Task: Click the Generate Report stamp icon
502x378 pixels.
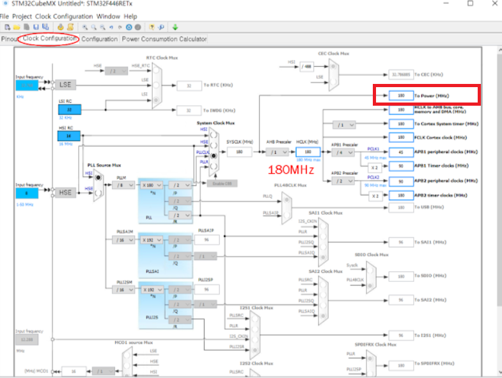Action: (x=60, y=28)
